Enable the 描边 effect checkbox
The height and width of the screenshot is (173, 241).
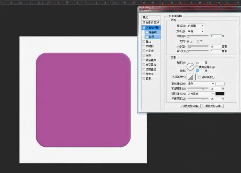click(x=144, y=42)
